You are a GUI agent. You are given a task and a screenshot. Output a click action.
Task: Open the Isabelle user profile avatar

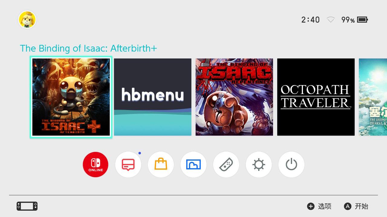(x=27, y=20)
